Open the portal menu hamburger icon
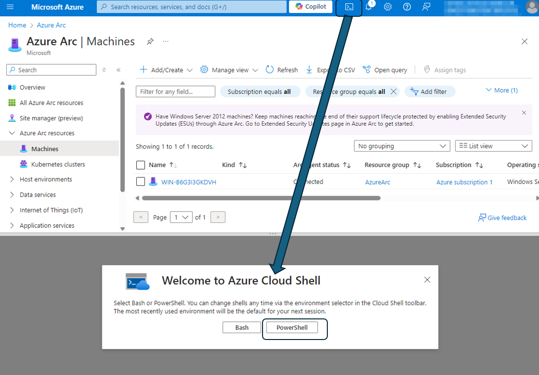The width and height of the screenshot is (539, 375). (x=10, y=7)
